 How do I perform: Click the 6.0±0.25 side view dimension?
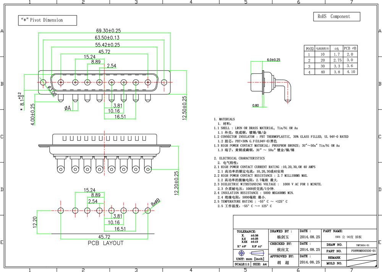pyautogui.click(x=274, y=60)
